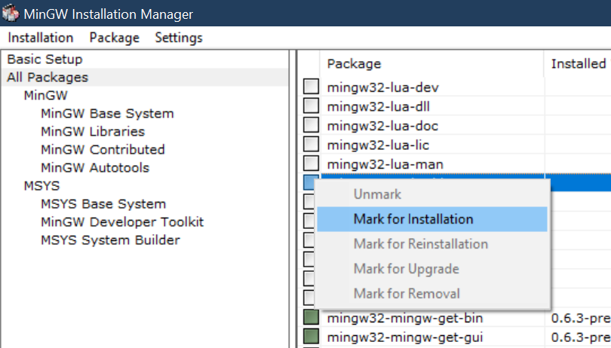The width and height of the screenshot is (611, 348).
Task: Select the All Packages tree entry
Action: [x=48, y=78]
